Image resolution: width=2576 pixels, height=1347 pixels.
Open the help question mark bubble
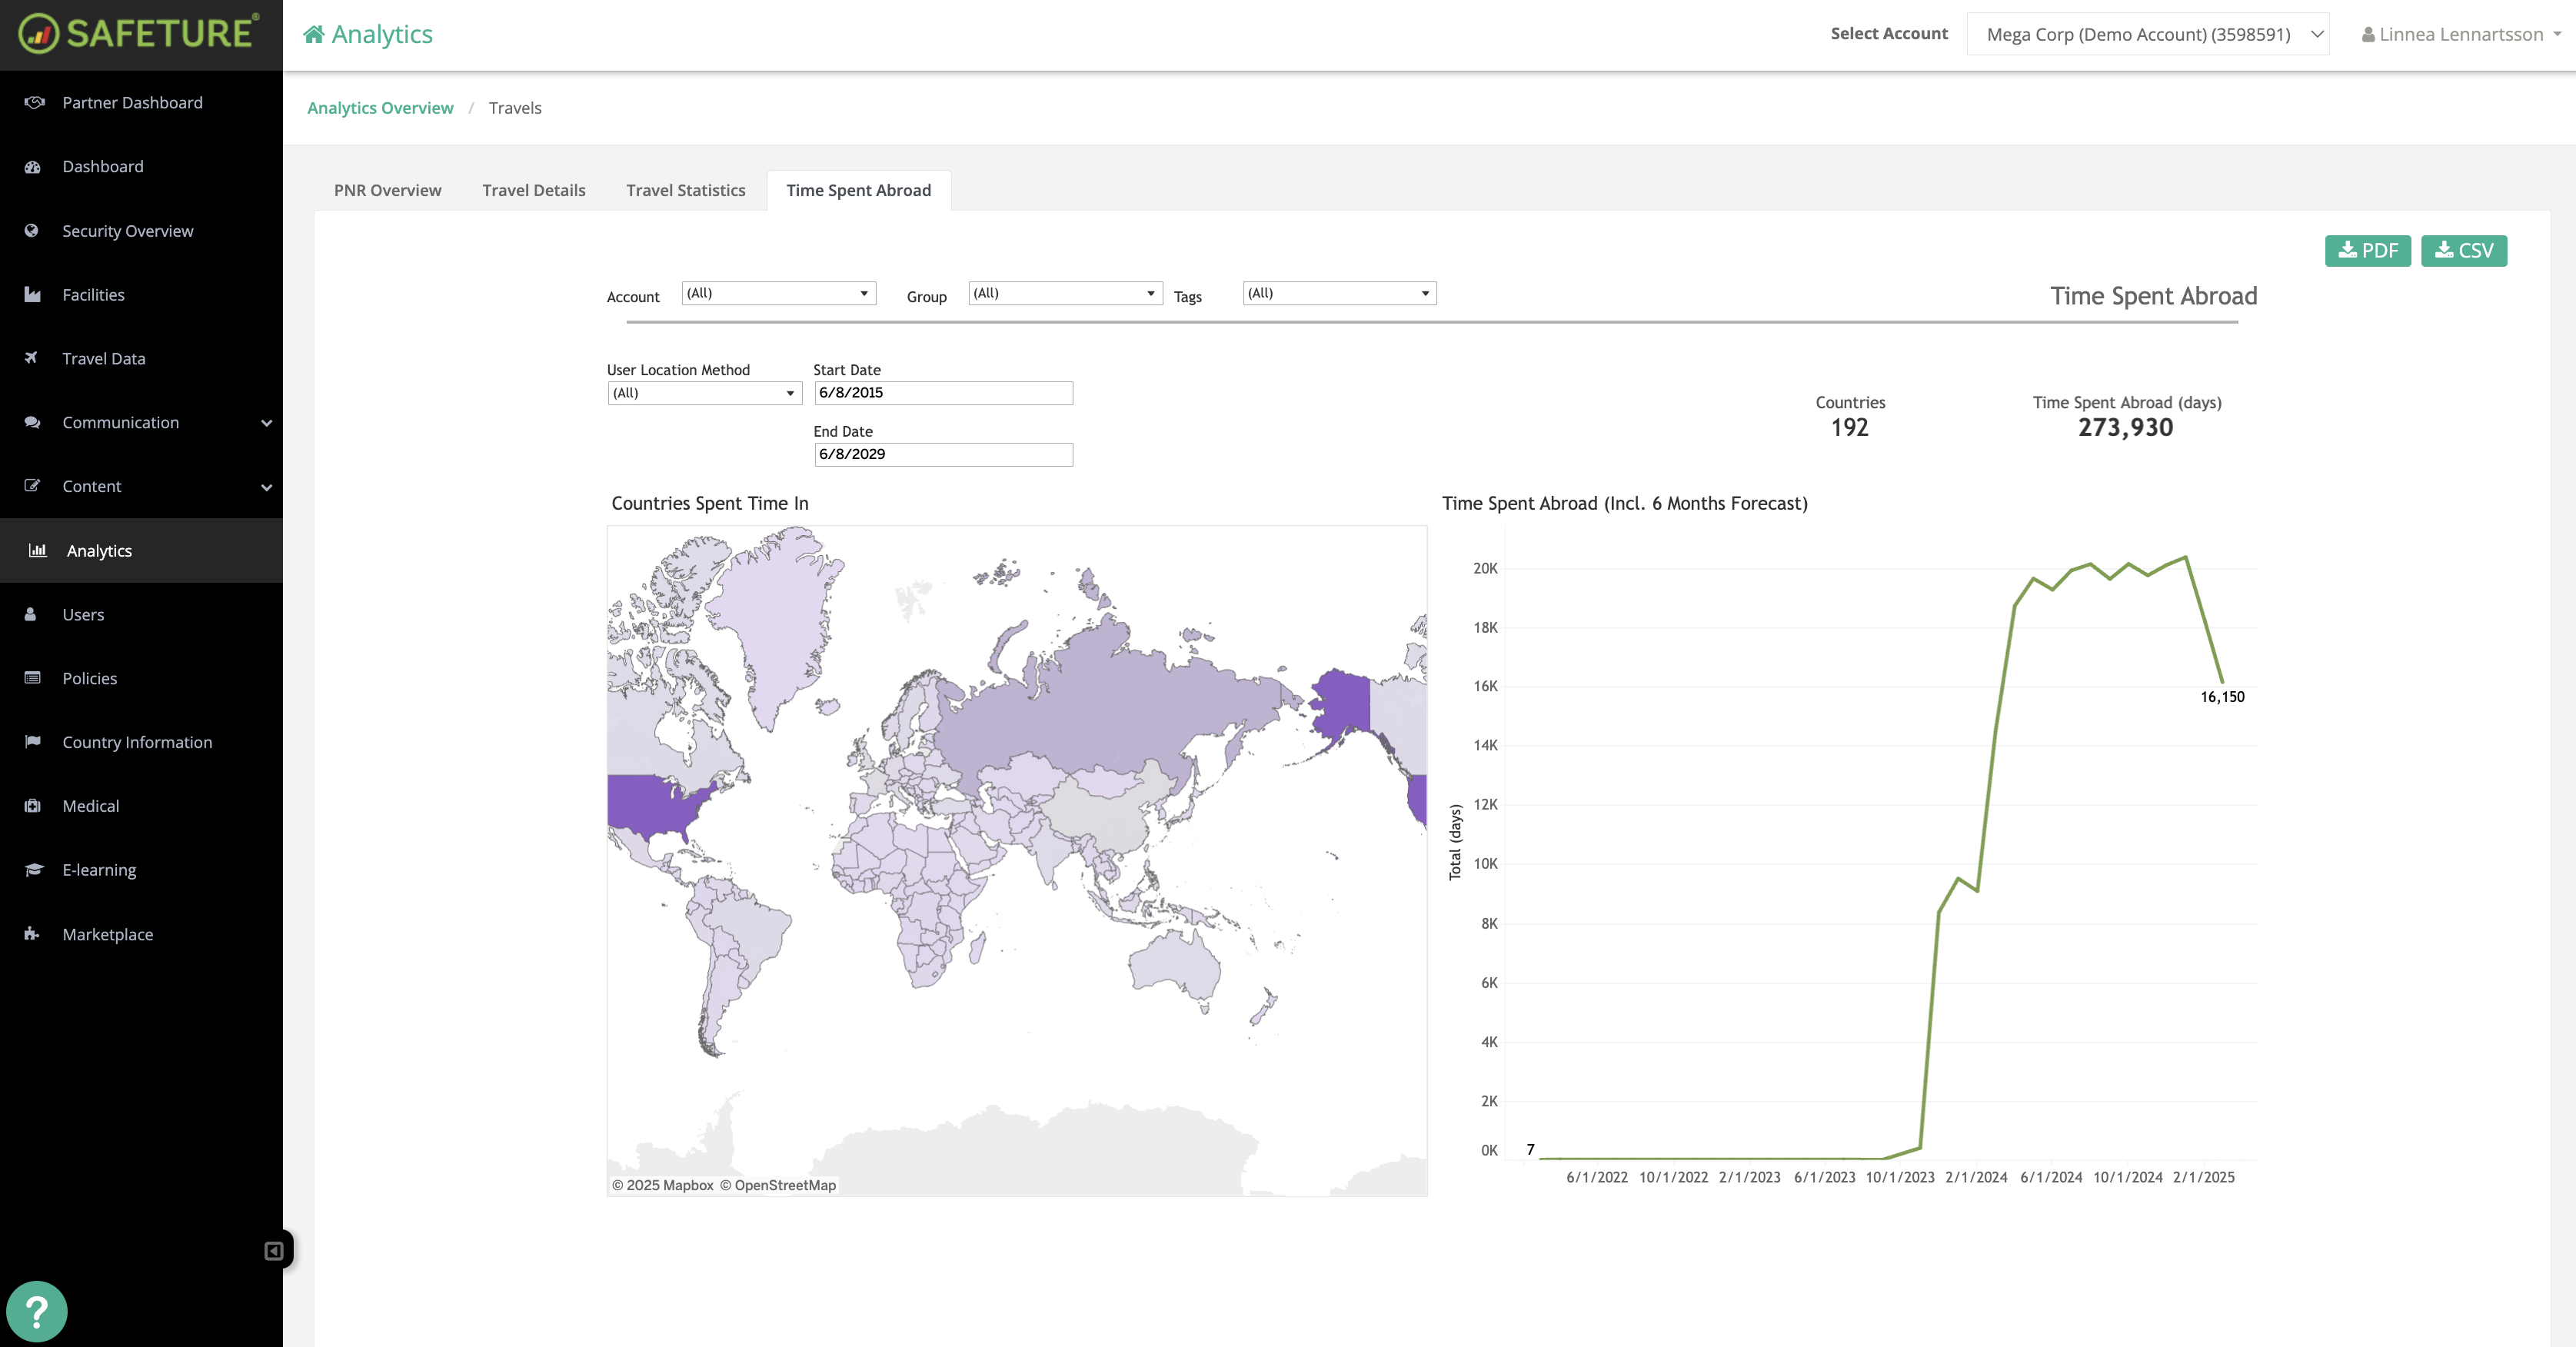[x=38, y=1311]
